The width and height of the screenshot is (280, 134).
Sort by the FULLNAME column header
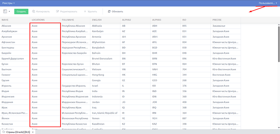tap(75, 20)
